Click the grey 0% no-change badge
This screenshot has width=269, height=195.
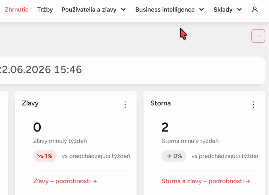(174, 156)
